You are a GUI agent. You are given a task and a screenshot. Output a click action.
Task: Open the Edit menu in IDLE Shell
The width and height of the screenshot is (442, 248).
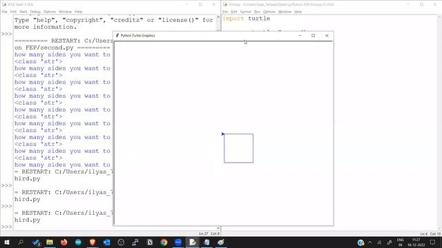point(13,12)
